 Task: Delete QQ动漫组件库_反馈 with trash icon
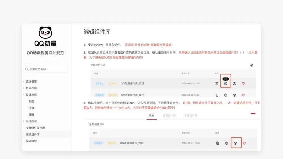point(217,83)
